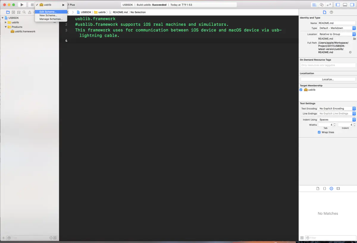Show the File Template library icon
This screenshot has width=357, height=243.
318,189
